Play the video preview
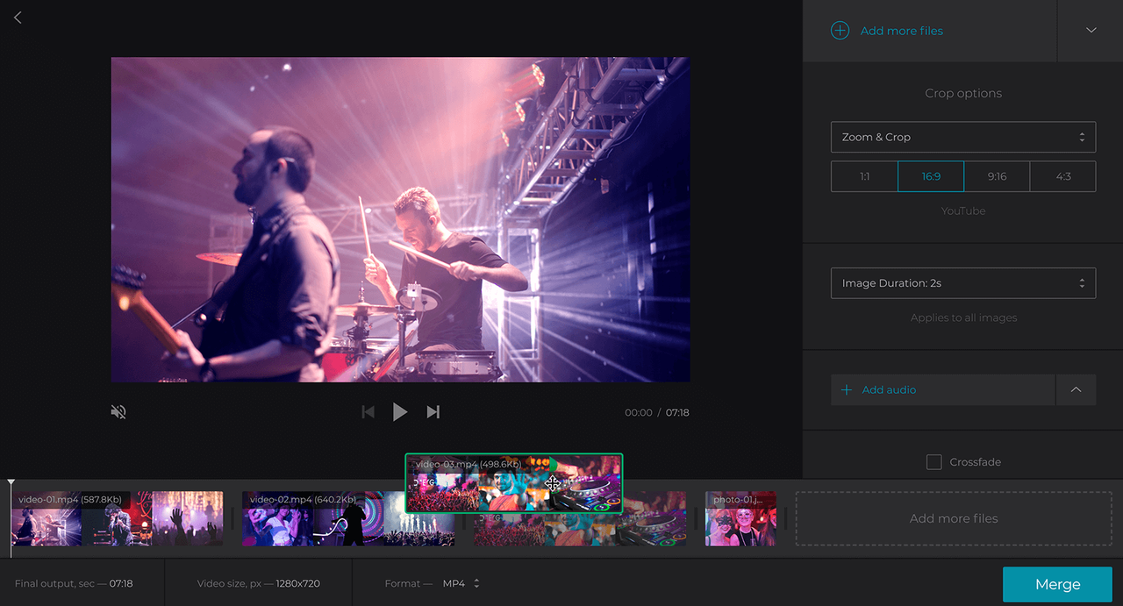The height and width of the screenshot is (606, 1123). (400, 411)
